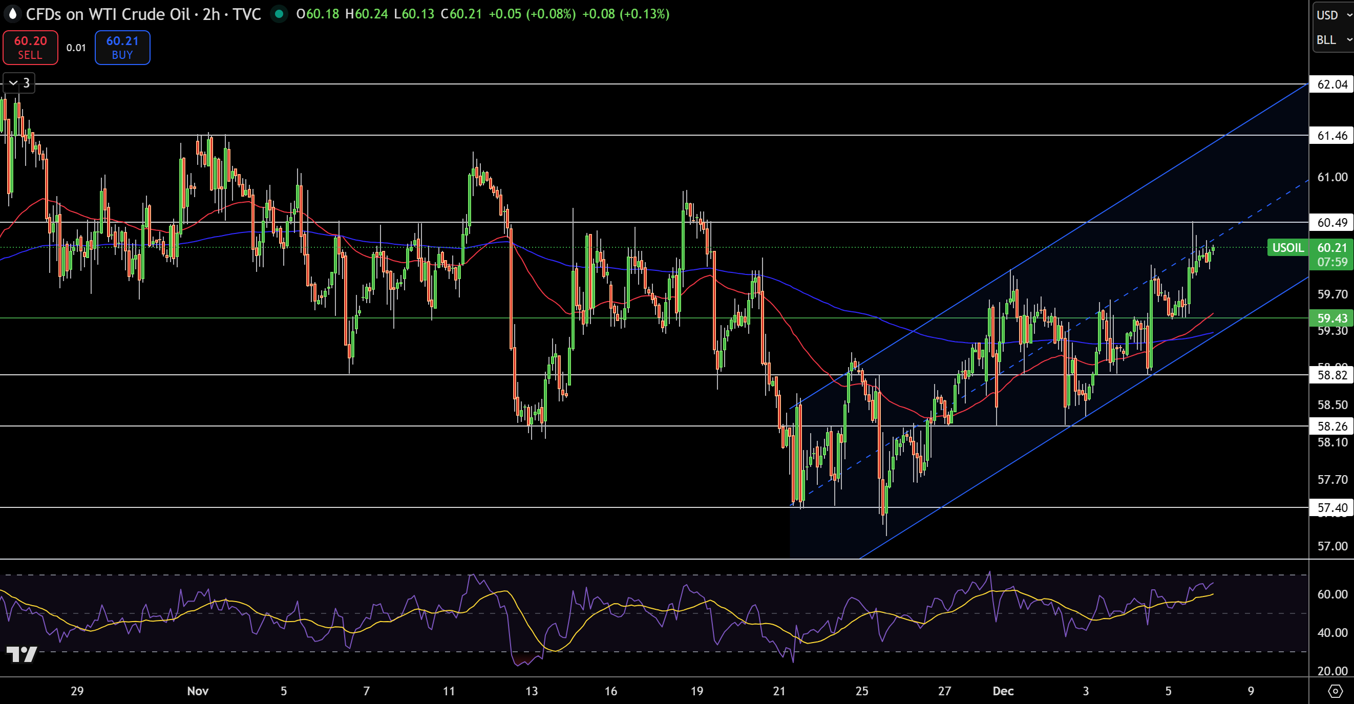The image size is (1354, 704).
Task: Select the 62.04 horizontal line price label
Action: pyautogui.click(x=1332, y=84)
